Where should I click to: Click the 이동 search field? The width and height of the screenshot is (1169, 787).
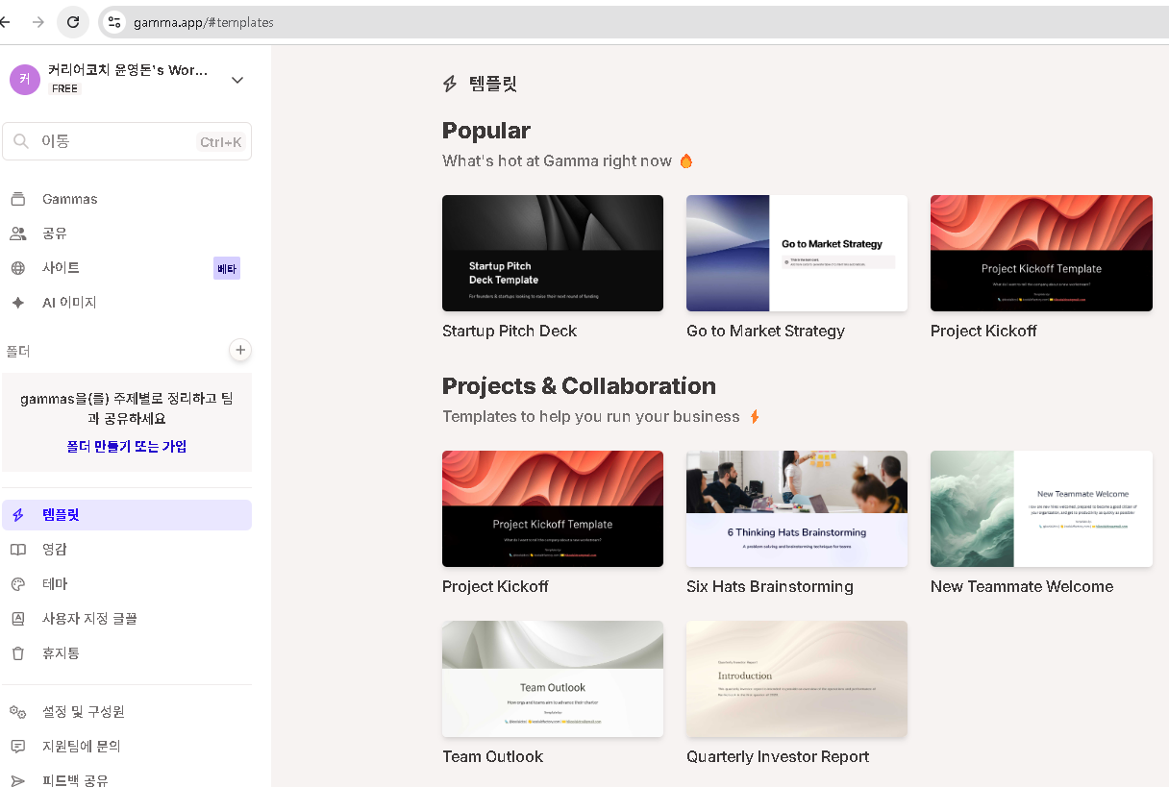point(127,141)
